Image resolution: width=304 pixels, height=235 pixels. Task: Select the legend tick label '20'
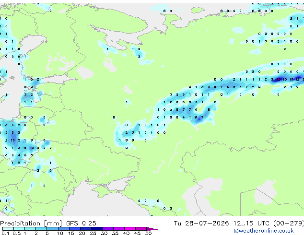82,233
